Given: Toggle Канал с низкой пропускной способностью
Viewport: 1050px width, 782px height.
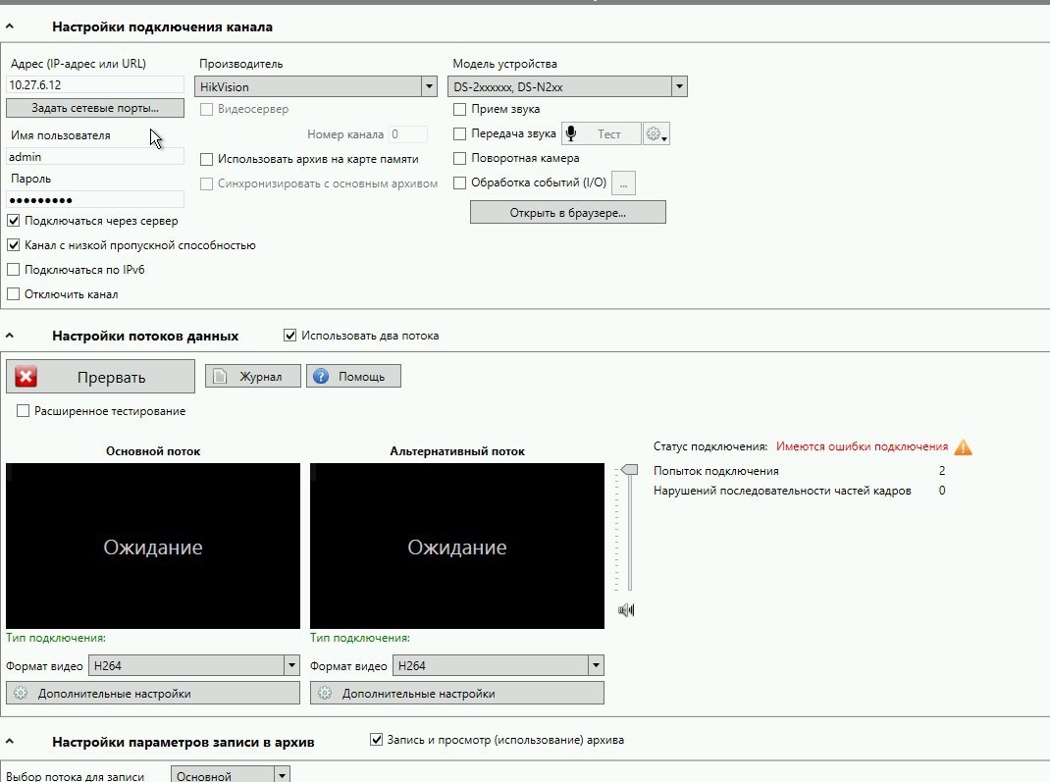Looking at the screenshot, I should (x=14, y=245).
